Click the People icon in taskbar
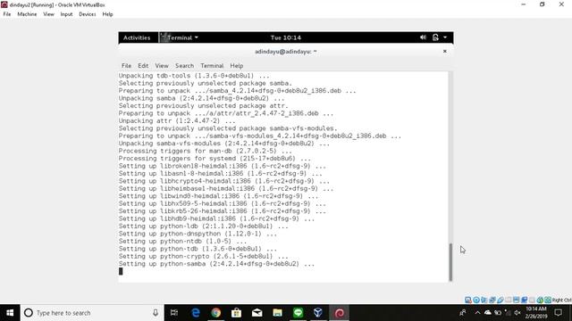572x321 pixels. tap(463, 312)
